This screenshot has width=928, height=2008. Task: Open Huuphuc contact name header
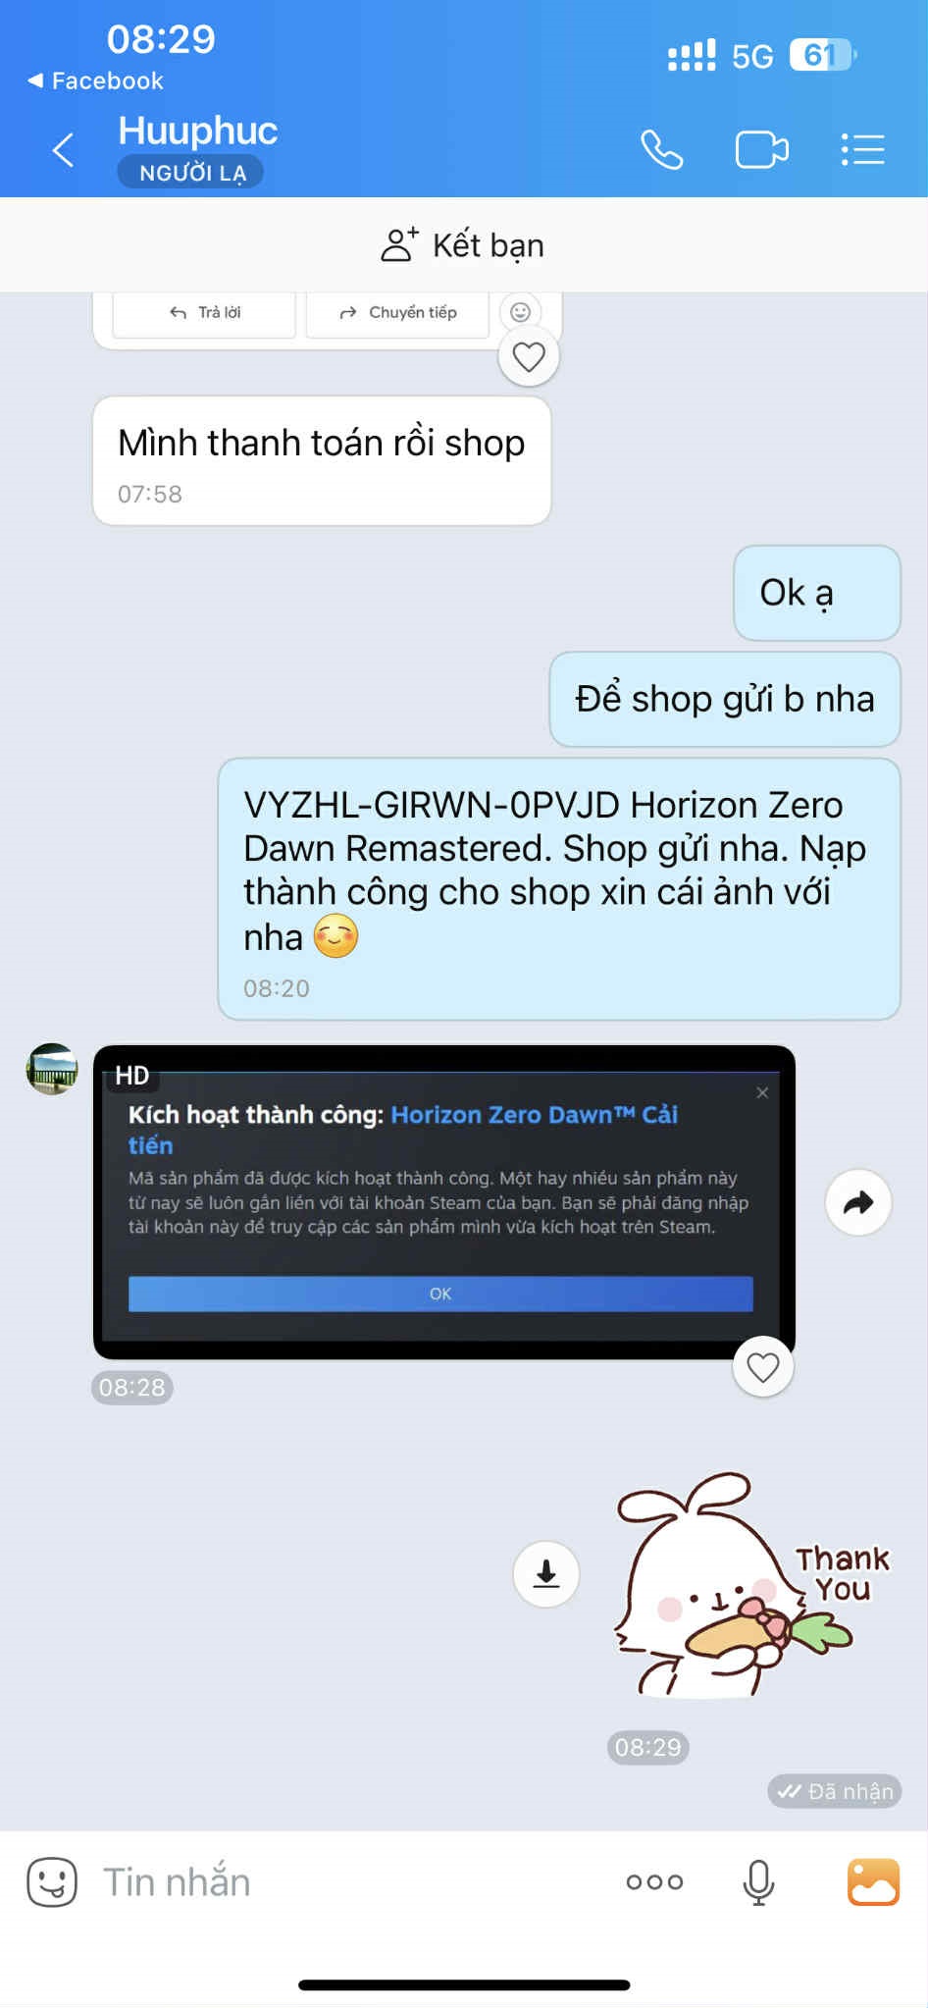tap(198, 131)
